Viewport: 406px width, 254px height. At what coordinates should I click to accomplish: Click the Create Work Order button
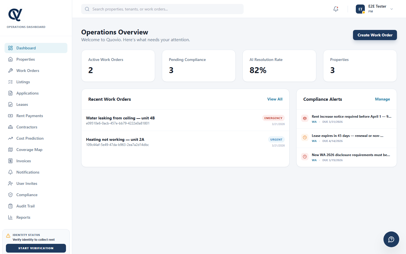[x=375, y=35]
